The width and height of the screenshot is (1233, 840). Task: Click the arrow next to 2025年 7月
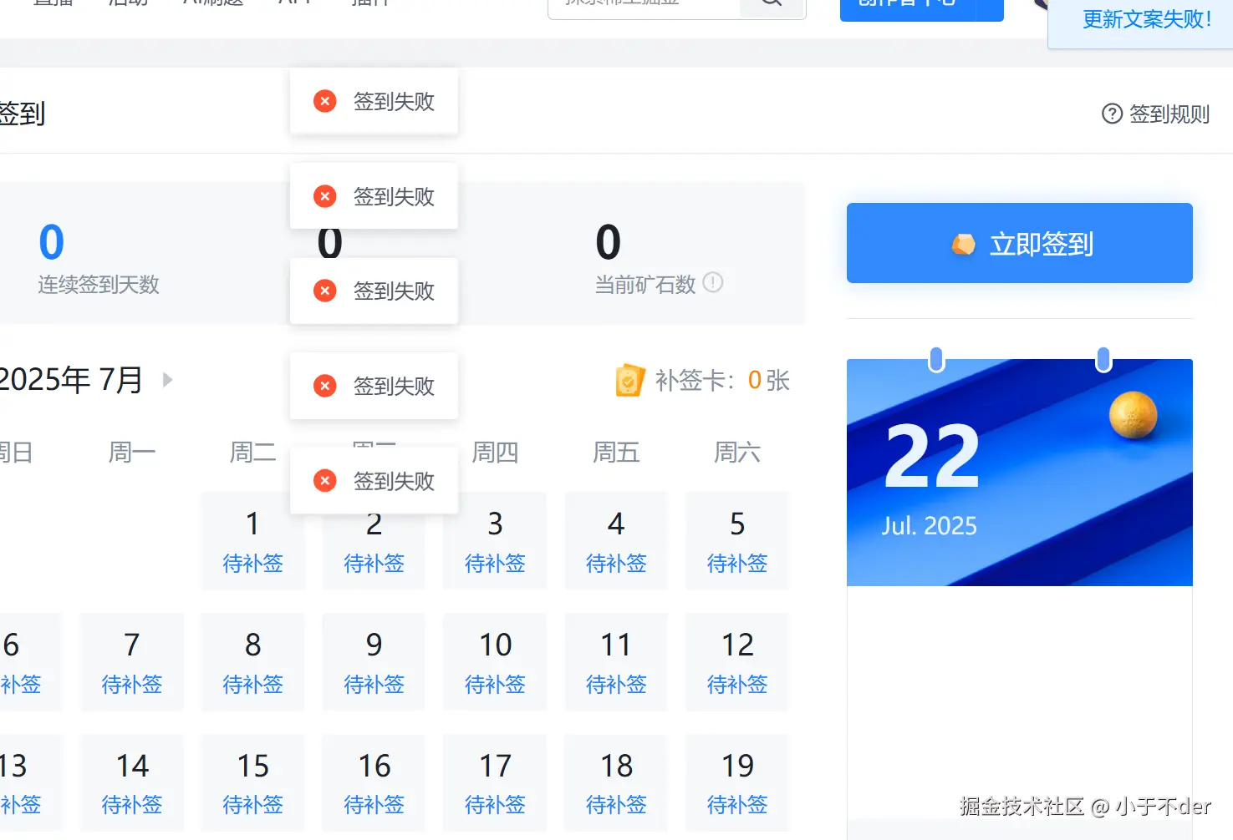(x=166, y=380)
